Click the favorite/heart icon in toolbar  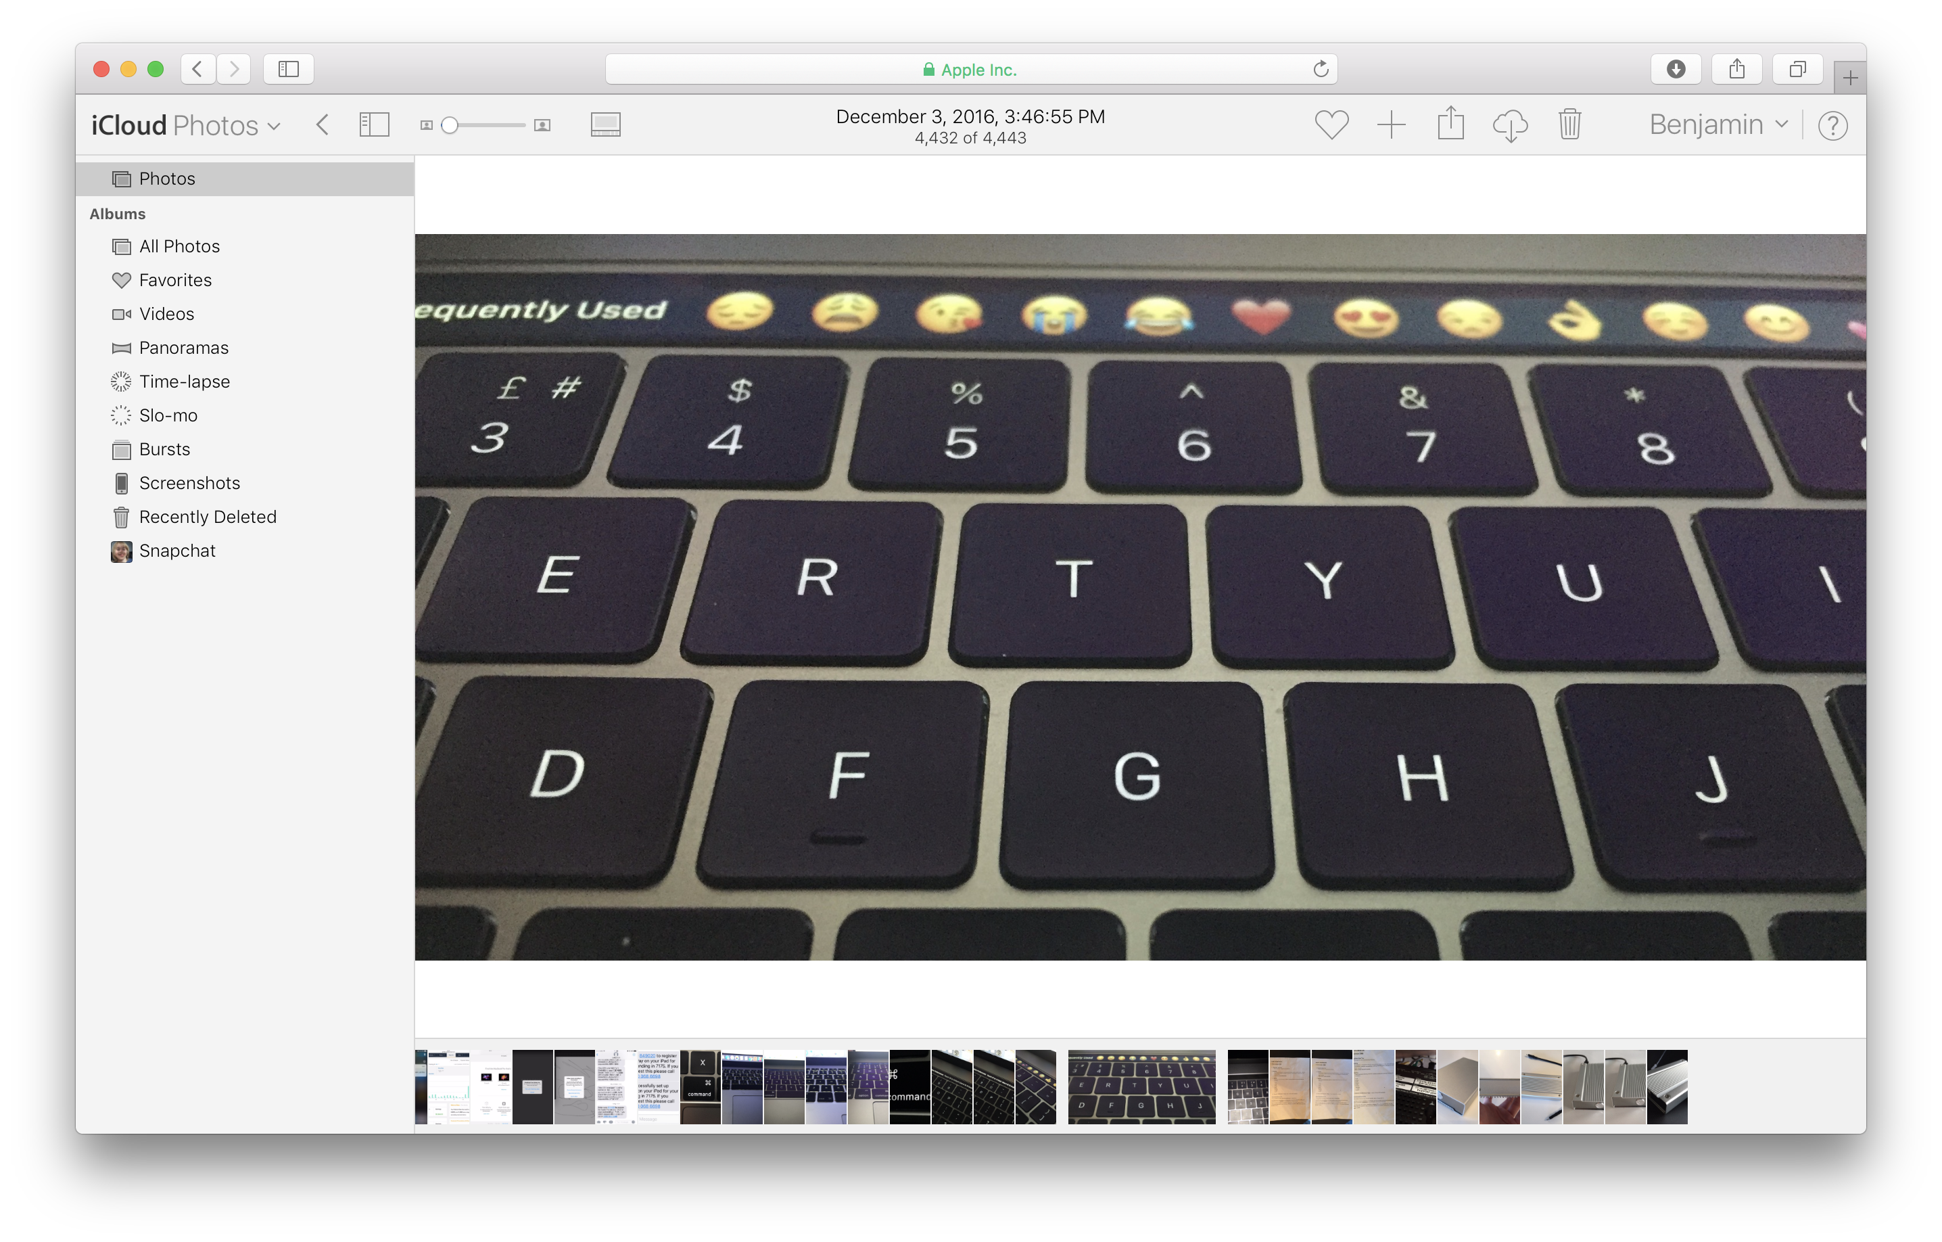coord(1331,124)
